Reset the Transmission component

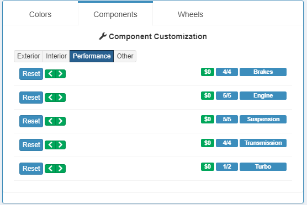[31, 145]
